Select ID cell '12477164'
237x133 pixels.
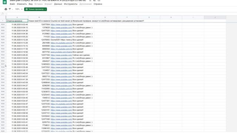point(39,55)
